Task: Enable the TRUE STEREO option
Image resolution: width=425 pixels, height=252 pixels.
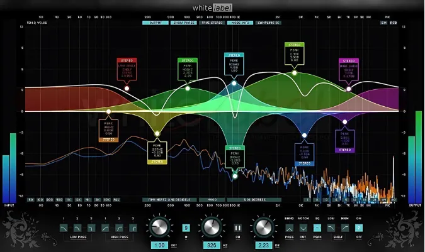Action: [x=212, y=23]
